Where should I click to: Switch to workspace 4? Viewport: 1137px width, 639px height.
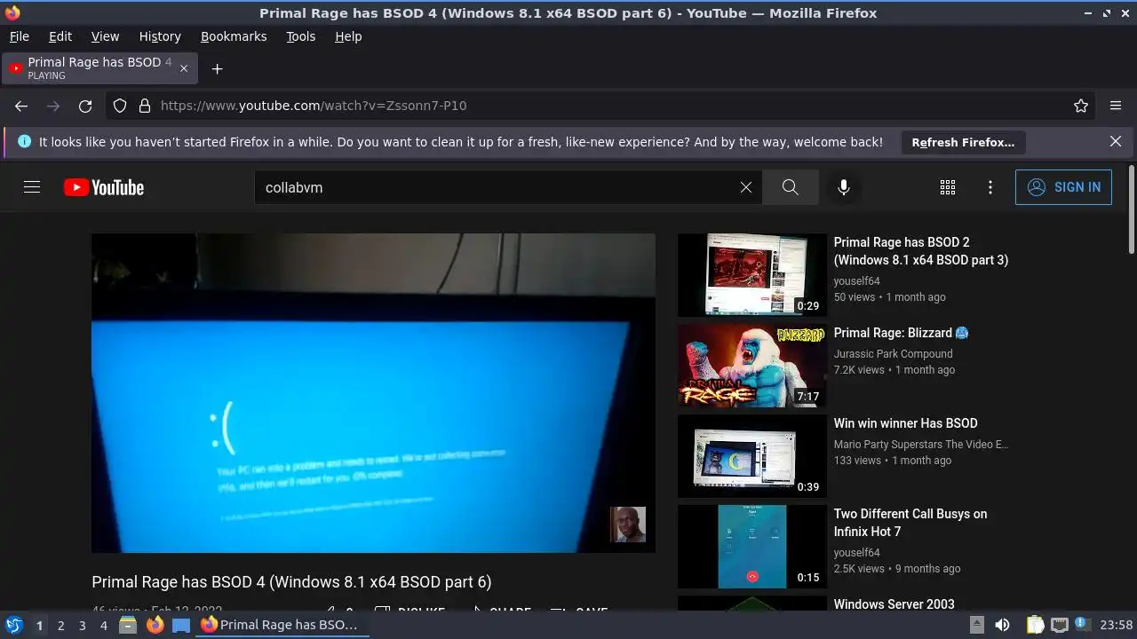[x=103, y=626]
